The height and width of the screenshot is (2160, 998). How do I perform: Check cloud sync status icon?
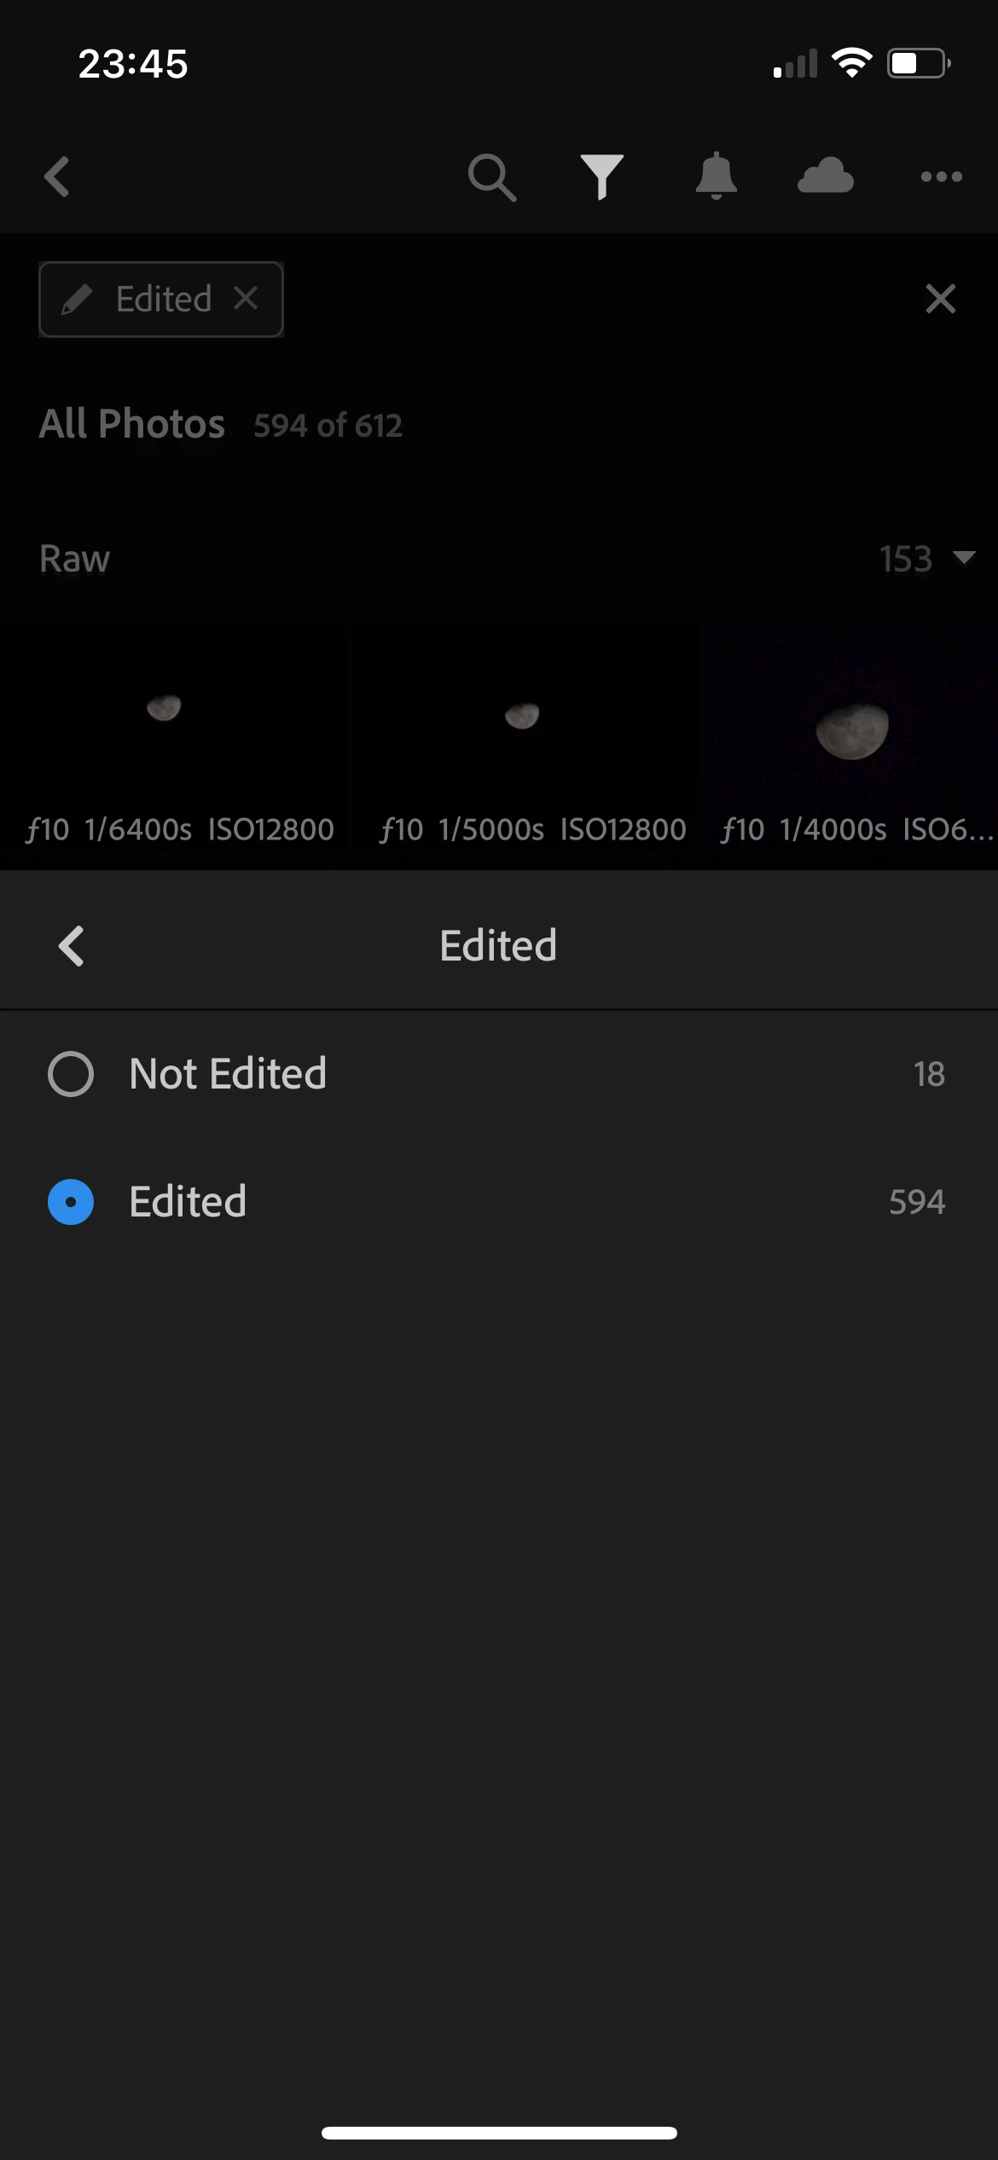coord(825,176)
